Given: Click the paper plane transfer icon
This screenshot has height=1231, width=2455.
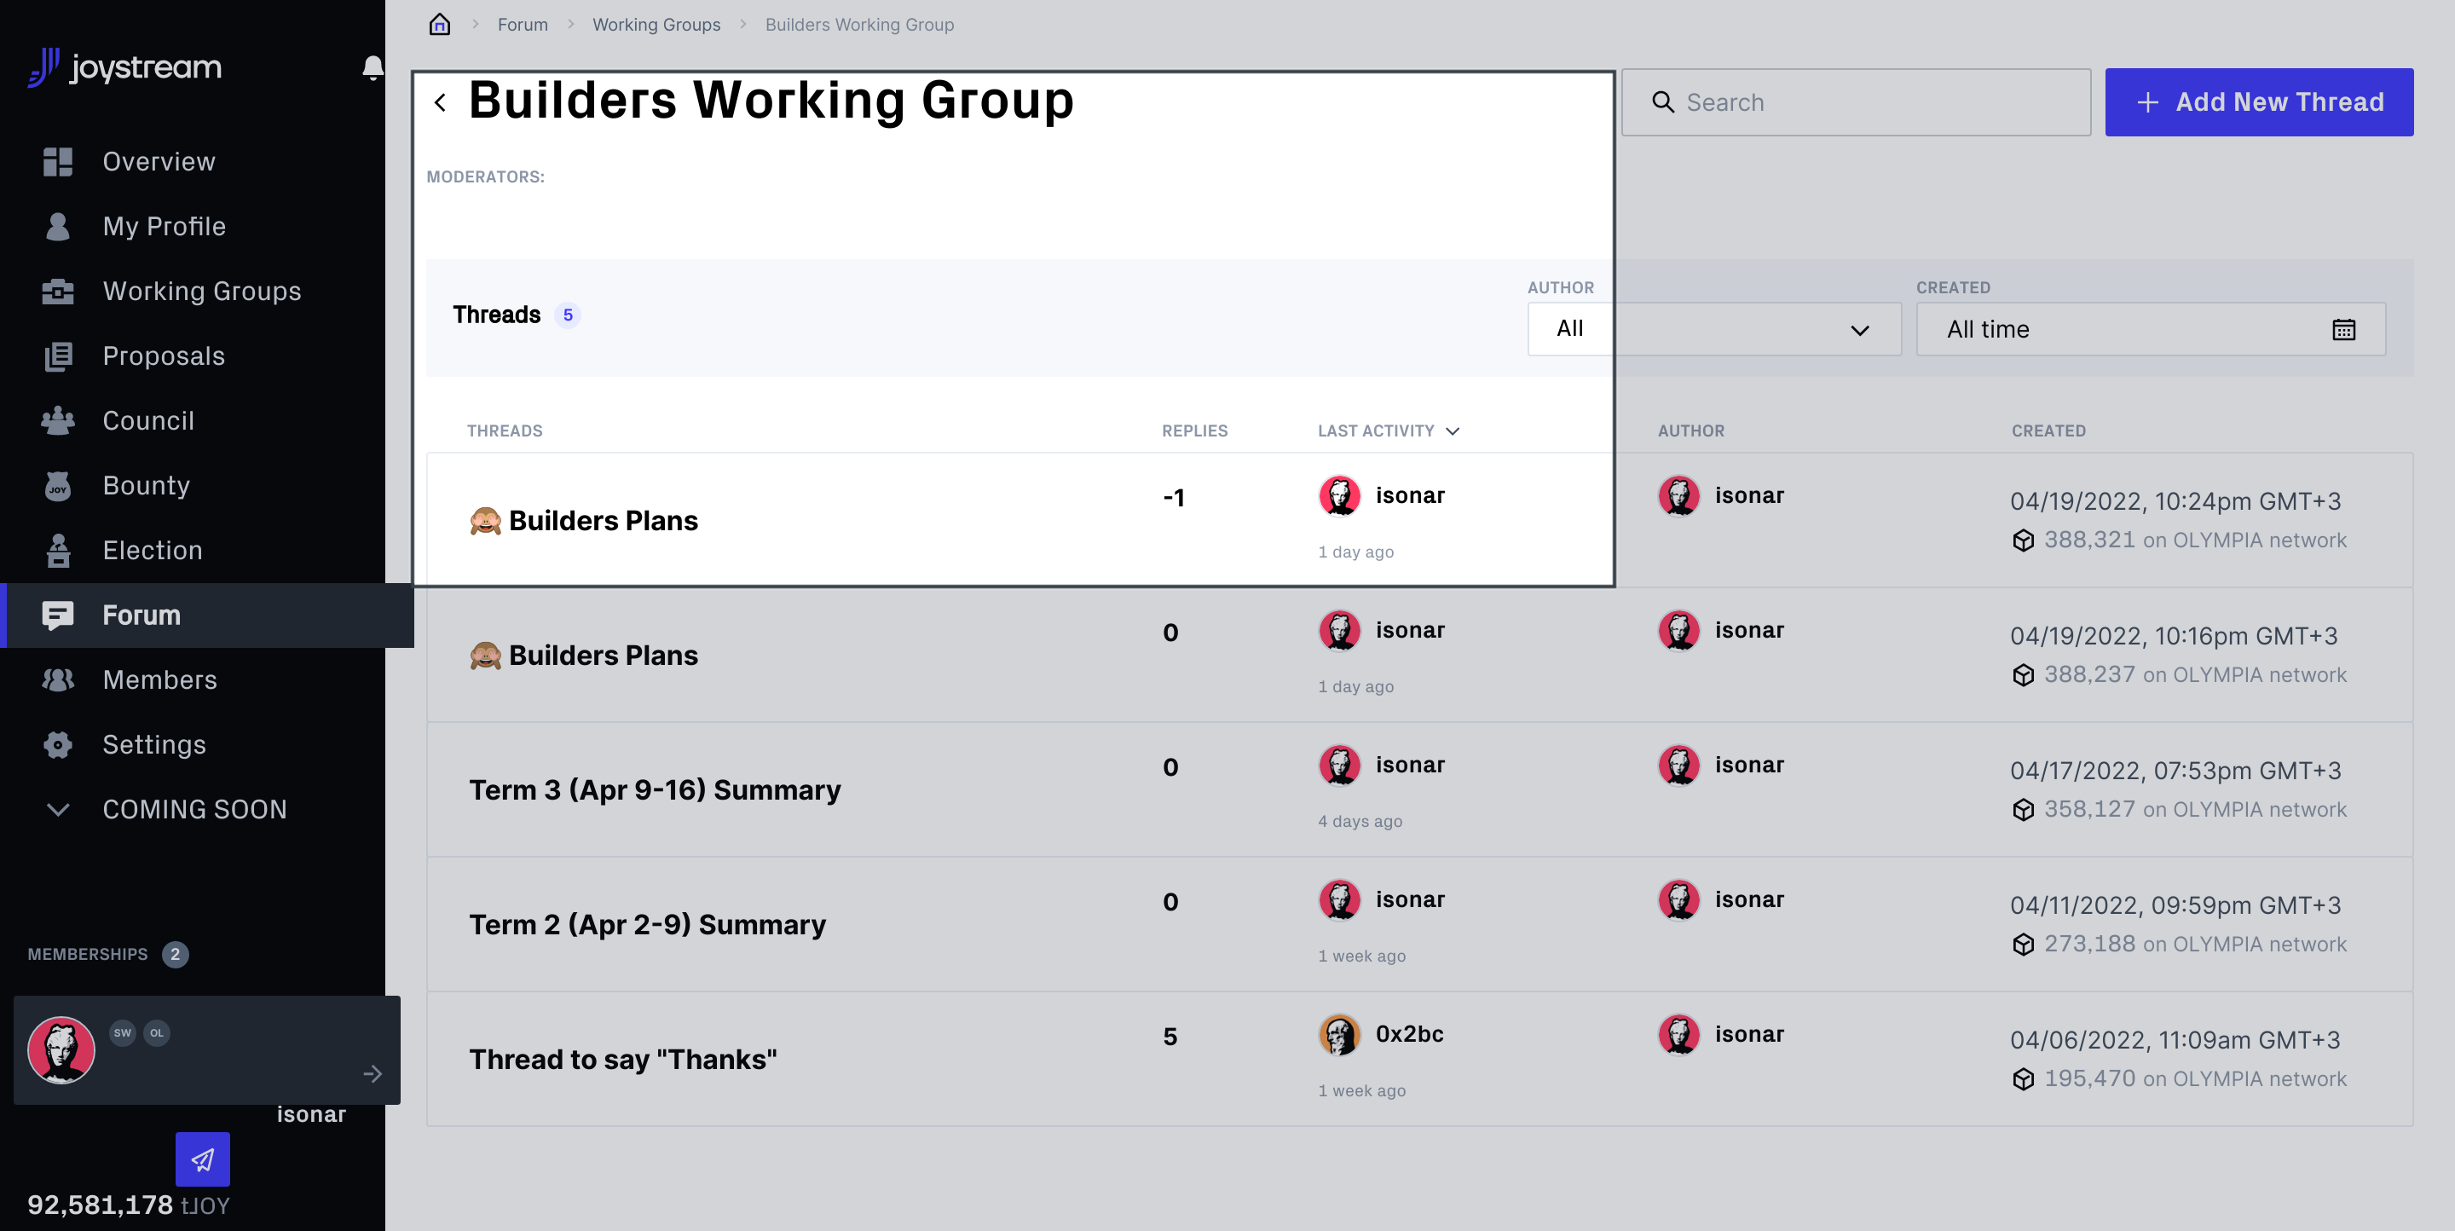Looking at the screenshot, I should coord(202,1159).
